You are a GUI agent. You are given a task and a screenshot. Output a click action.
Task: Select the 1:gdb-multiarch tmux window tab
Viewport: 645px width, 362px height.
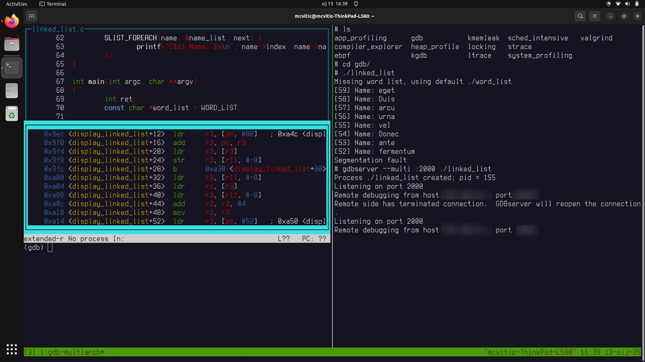click(72, 352)
